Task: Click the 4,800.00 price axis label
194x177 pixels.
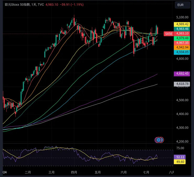Action: click(x=182, y=59)
